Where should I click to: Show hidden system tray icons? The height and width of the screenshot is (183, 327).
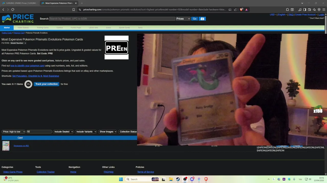[x=268, y=179]
